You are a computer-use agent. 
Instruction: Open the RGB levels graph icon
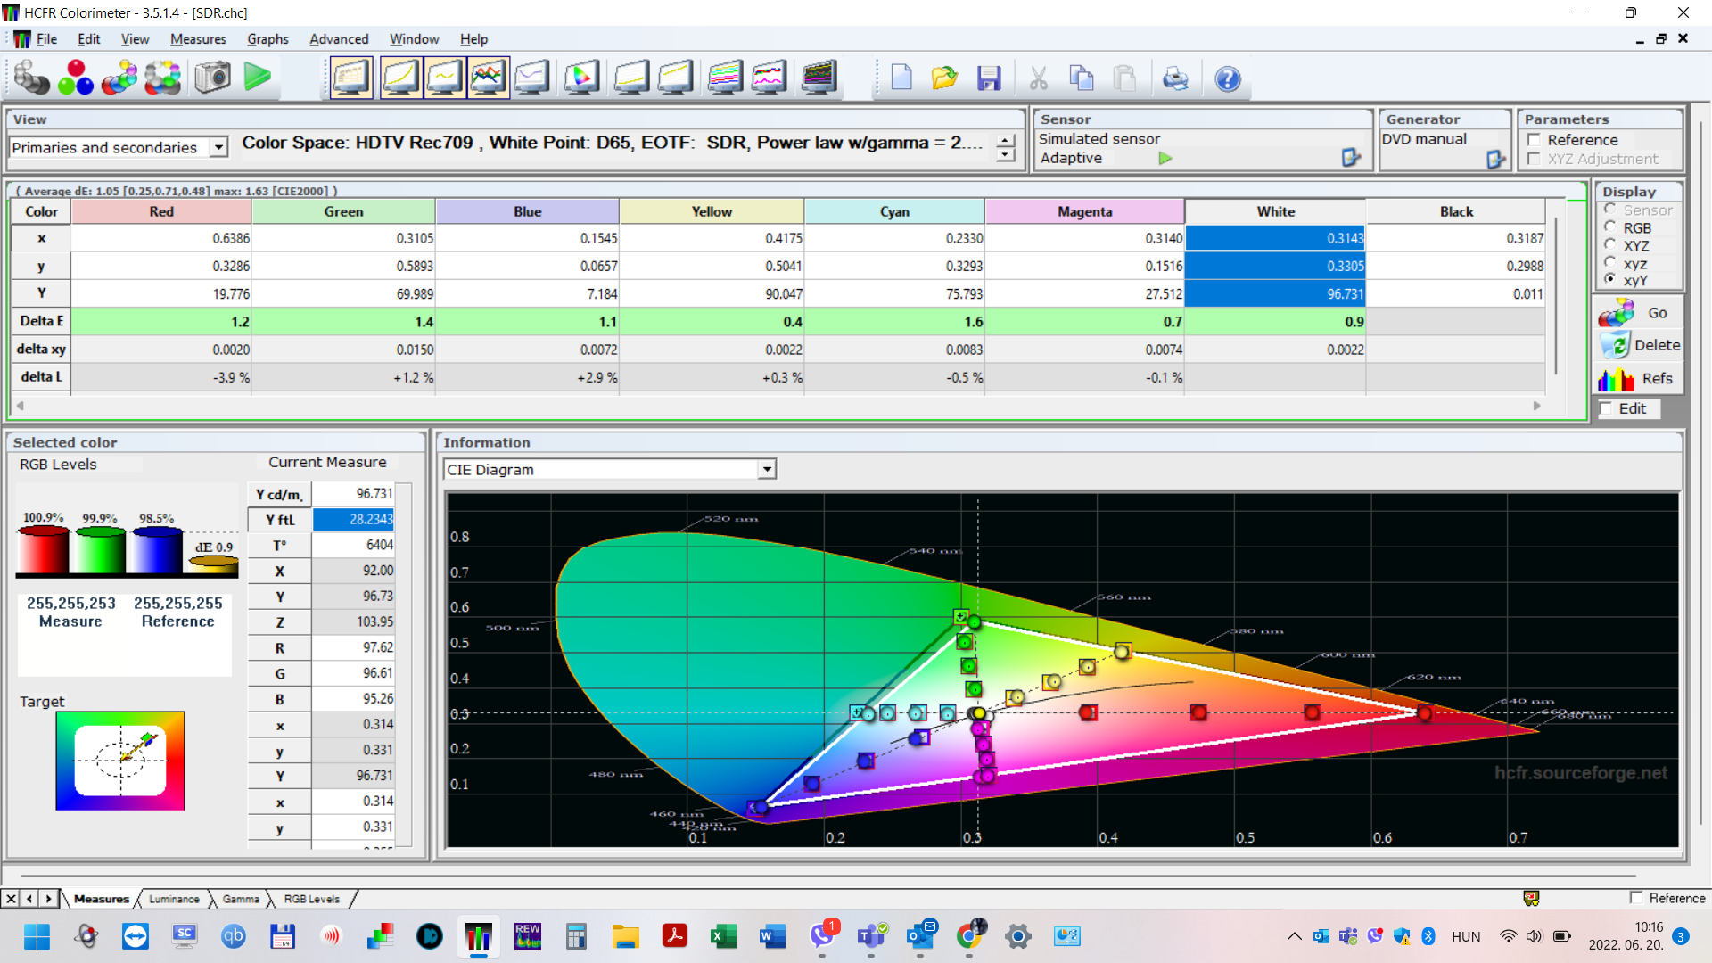click(x=488, y=78)
